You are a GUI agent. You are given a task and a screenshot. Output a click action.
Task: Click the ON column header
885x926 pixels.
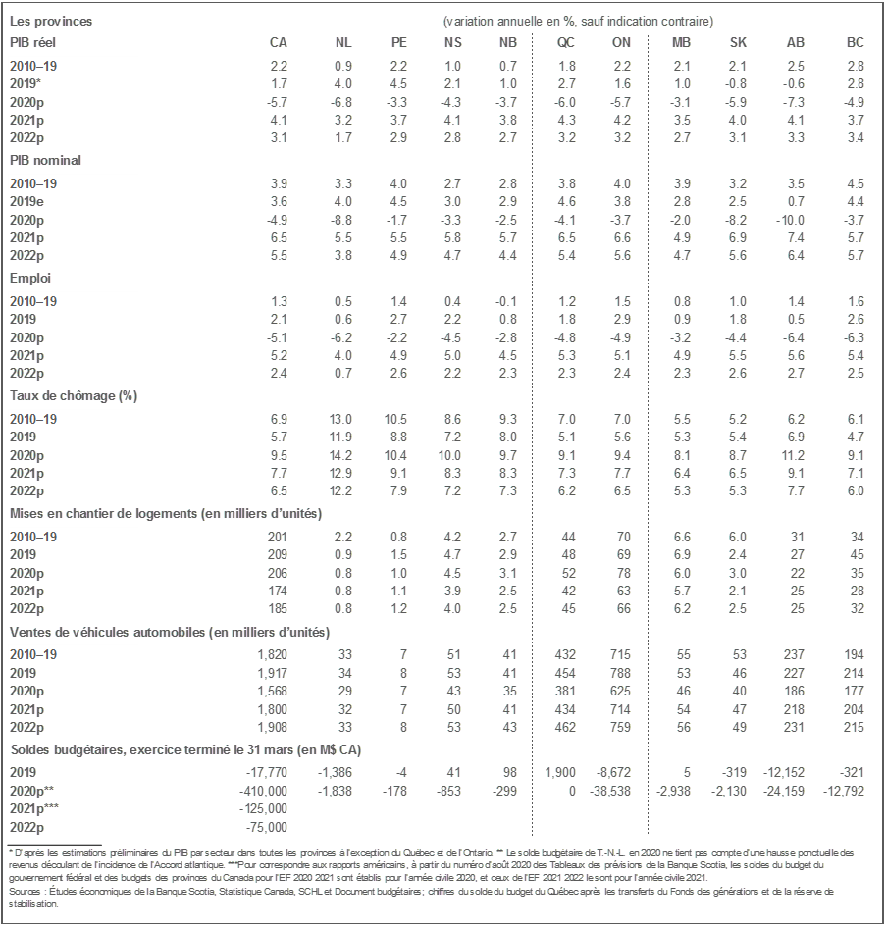(x=621, y=42)
